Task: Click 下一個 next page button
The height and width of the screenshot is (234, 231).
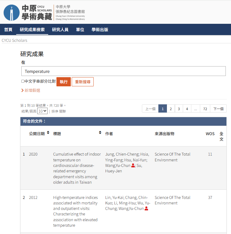Action: click(218, 109)
